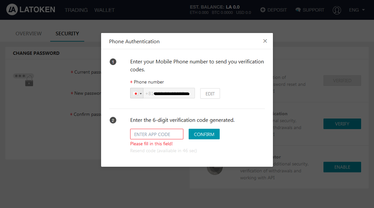This screenshot has width=374, height=208.
Task: Click the step 2 number badge
Action: click(x=113, y=120)
